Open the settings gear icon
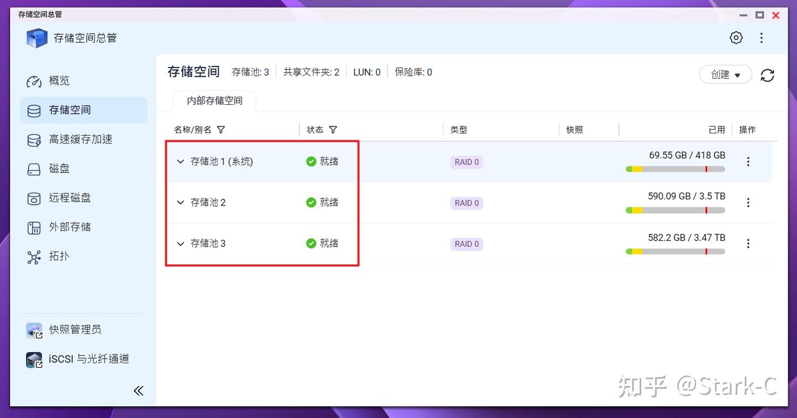Image resolution: width=797 pixels, height=418 pixels. tap(736, 38)
